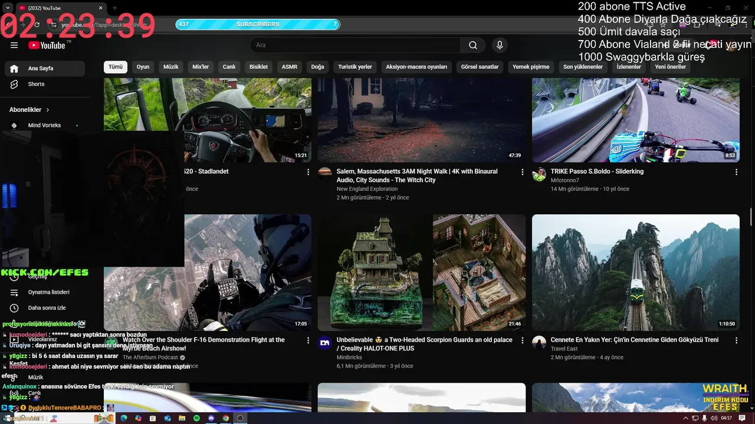Image resolution: width=755 pixels, height=424 pixels.
Task: Click the magnifier search button
Action: (x=473, y=45)
